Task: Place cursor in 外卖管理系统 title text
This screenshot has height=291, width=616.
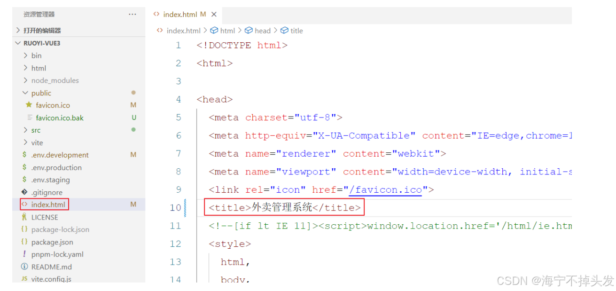Action: click(x=282, y=208)
